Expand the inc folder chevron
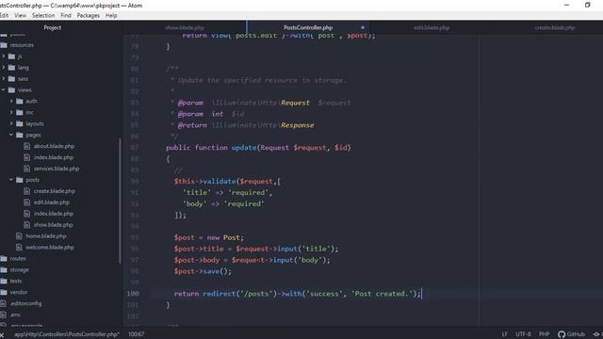Image resolution: width=603 pixels, height=339 pixels. click(x=11, y=112)
